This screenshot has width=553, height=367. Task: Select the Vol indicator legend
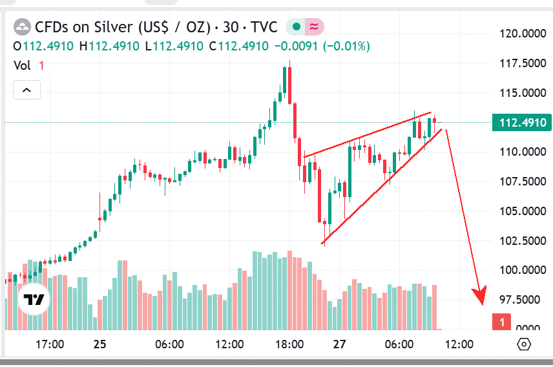[x=22, y=65]
